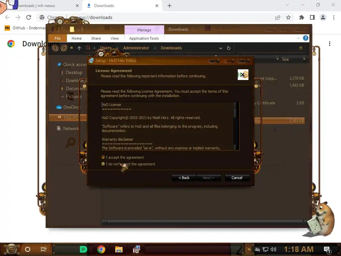Open Chrome tab search chevron
This screenshot has width=341, height=256.
pos(287,5)
